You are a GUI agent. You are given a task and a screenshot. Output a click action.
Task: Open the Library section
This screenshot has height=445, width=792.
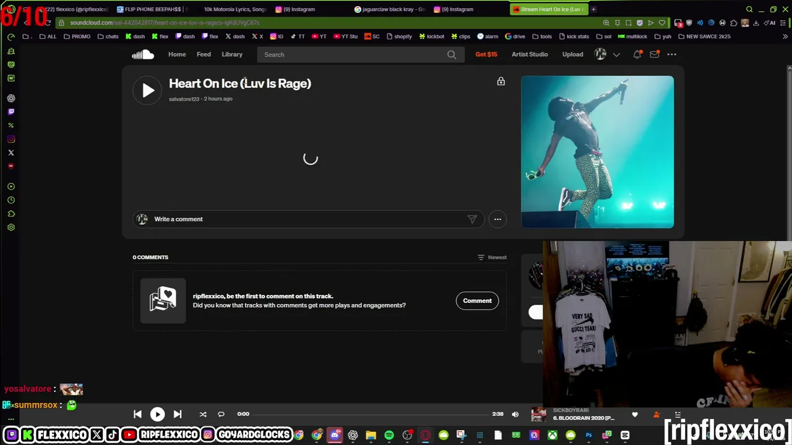tap(232, 54)
